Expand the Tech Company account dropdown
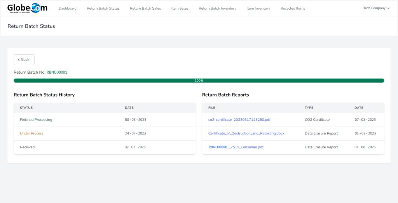This screenshot has height=203, width=398. [376, 8]
